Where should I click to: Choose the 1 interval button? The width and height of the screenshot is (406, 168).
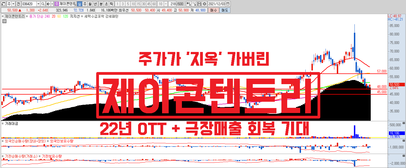click(x=117, y=4)
